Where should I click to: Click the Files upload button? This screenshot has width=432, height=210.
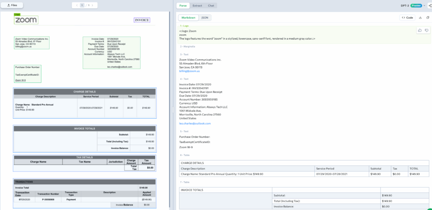point(12,5)
